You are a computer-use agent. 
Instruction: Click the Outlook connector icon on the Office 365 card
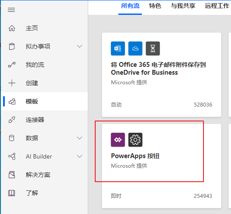pyautogui.click(x=118, y=48)
